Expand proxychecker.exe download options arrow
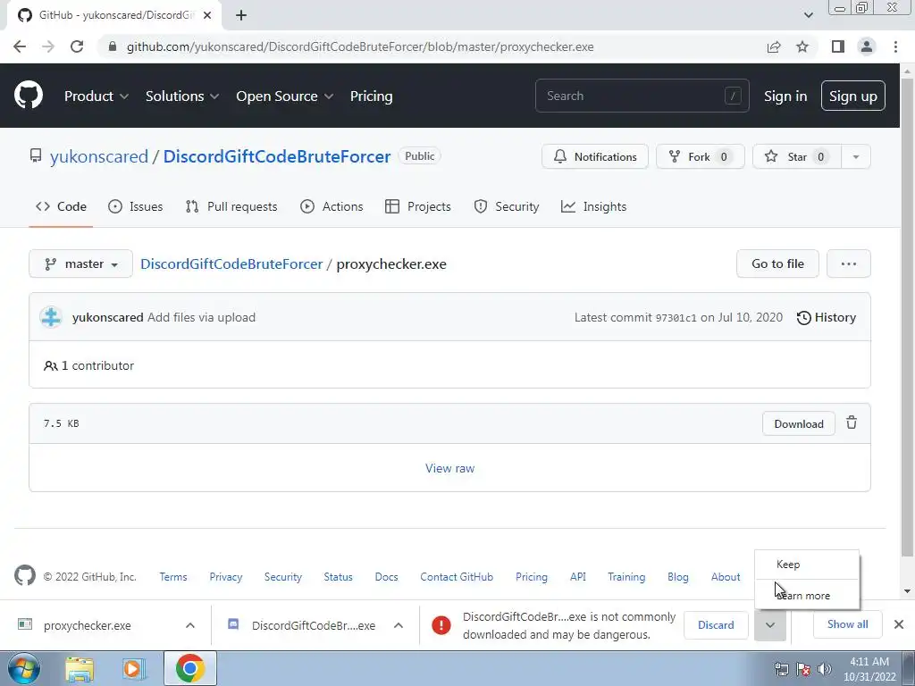Image resolution: width=915 pixels, height=686 pixels. click(x=190, y=625)
